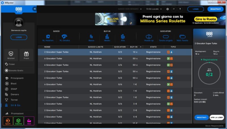Filter by PL Omaha game
The height and width of the screenshot is (129, 227).
tap(65, 38)
